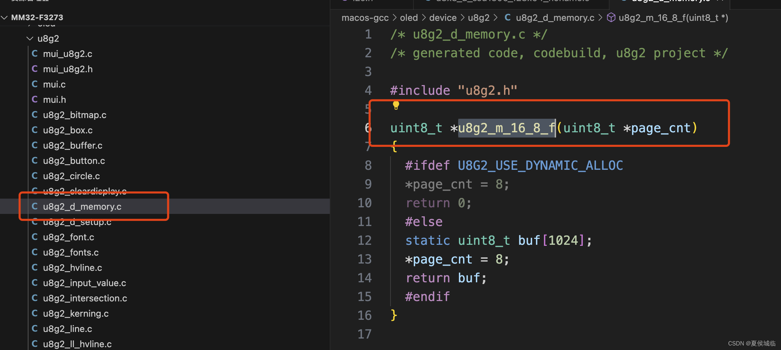This screenshot has width=781, height=350.
Task: Select oled breadcrumb segment
Action: point(409,18)
